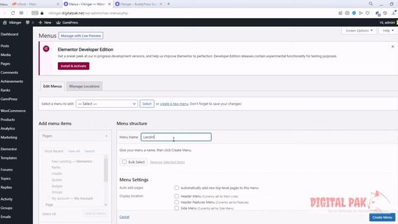The width and height of the screenshot is (398, 224).
Task: Open the browser search magnifier icon
Action: (371, 4)
